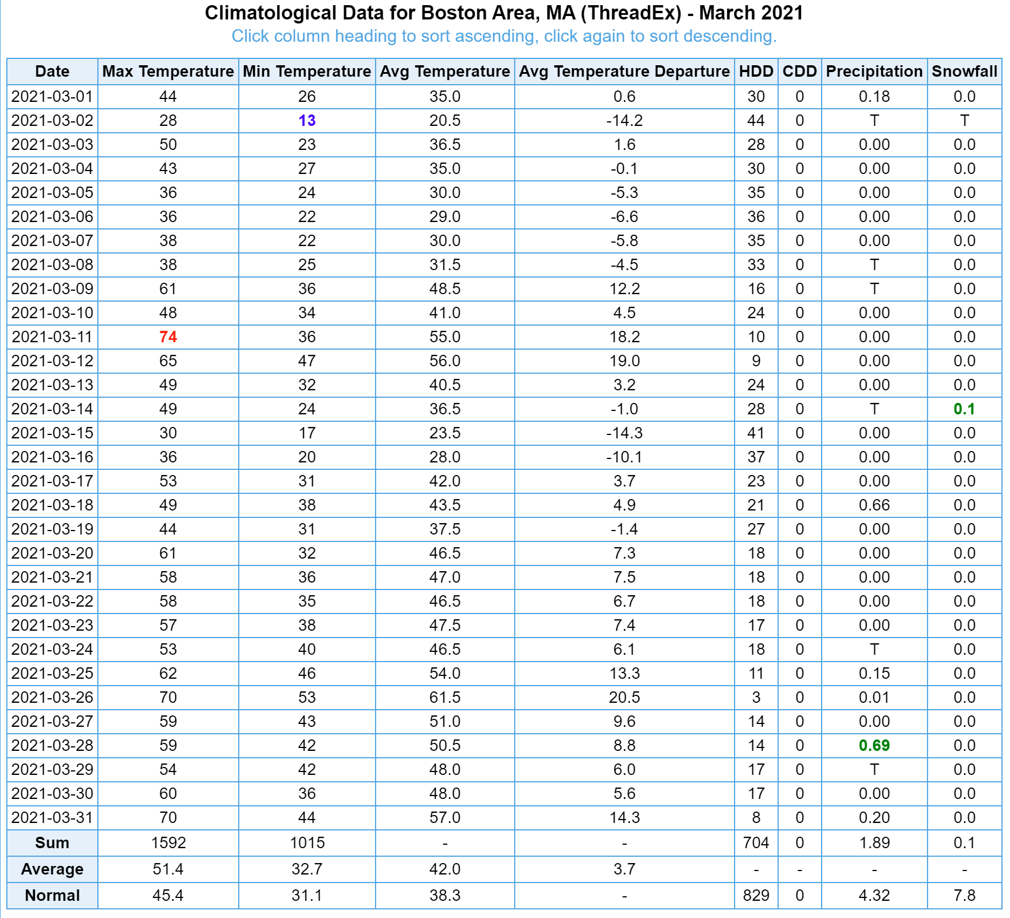Image resolution: width=1010 pixels, height=918 pixels.
Task: Click the date cell 2021-03-14
Action: pos(52,409)
